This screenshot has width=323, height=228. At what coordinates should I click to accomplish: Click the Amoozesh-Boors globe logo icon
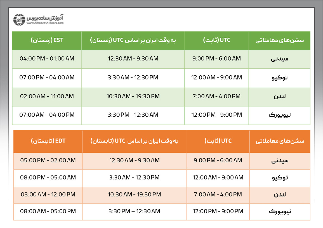coord(20,20)
